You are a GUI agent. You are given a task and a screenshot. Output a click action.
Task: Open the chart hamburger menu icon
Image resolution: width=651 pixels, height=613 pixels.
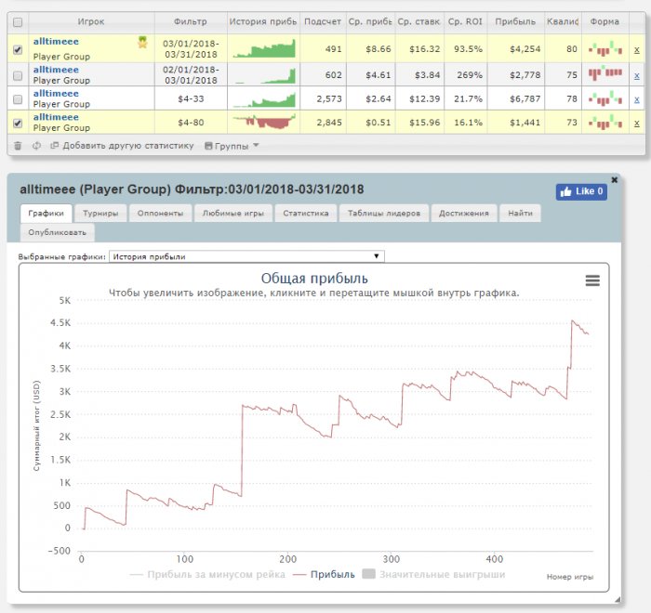[591, 280]
